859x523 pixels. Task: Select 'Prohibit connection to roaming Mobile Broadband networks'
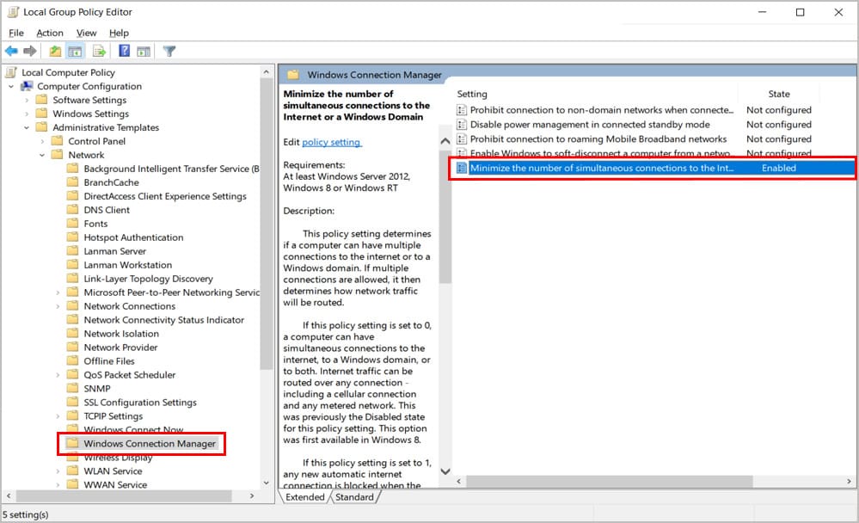coord(598,139)
